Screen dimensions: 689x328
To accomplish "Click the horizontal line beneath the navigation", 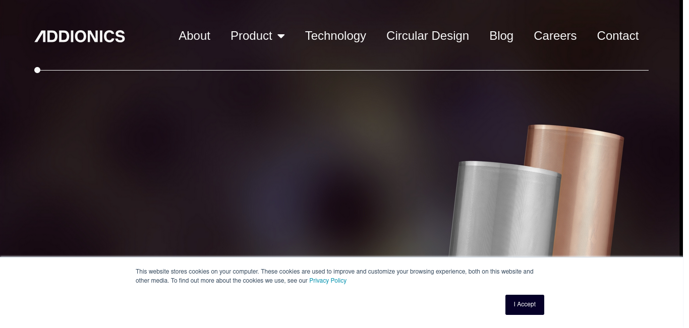I will coord(344,70).
